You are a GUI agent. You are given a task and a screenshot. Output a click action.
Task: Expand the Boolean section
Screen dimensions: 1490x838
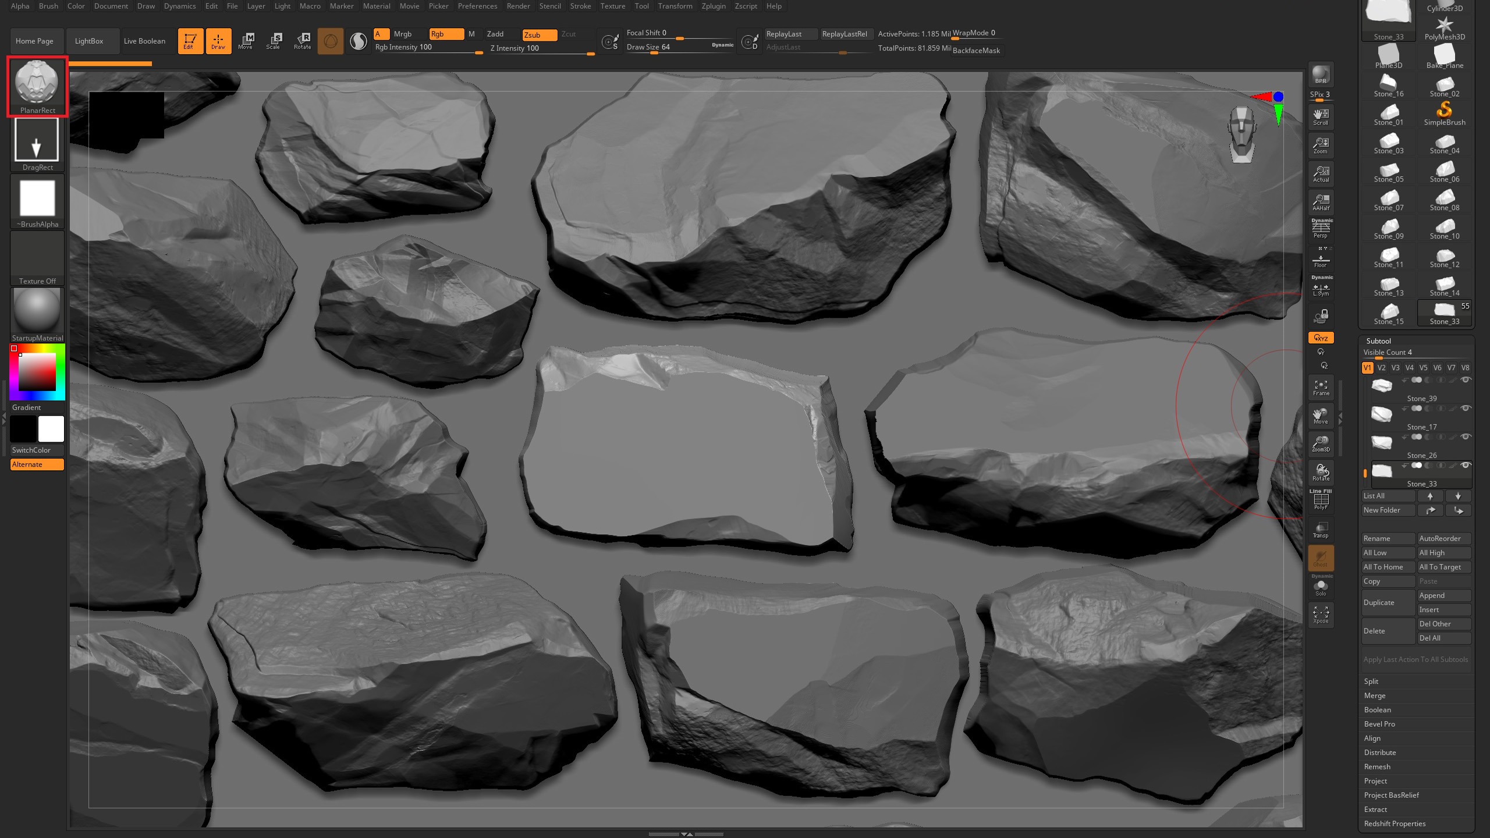(1377, 710)
